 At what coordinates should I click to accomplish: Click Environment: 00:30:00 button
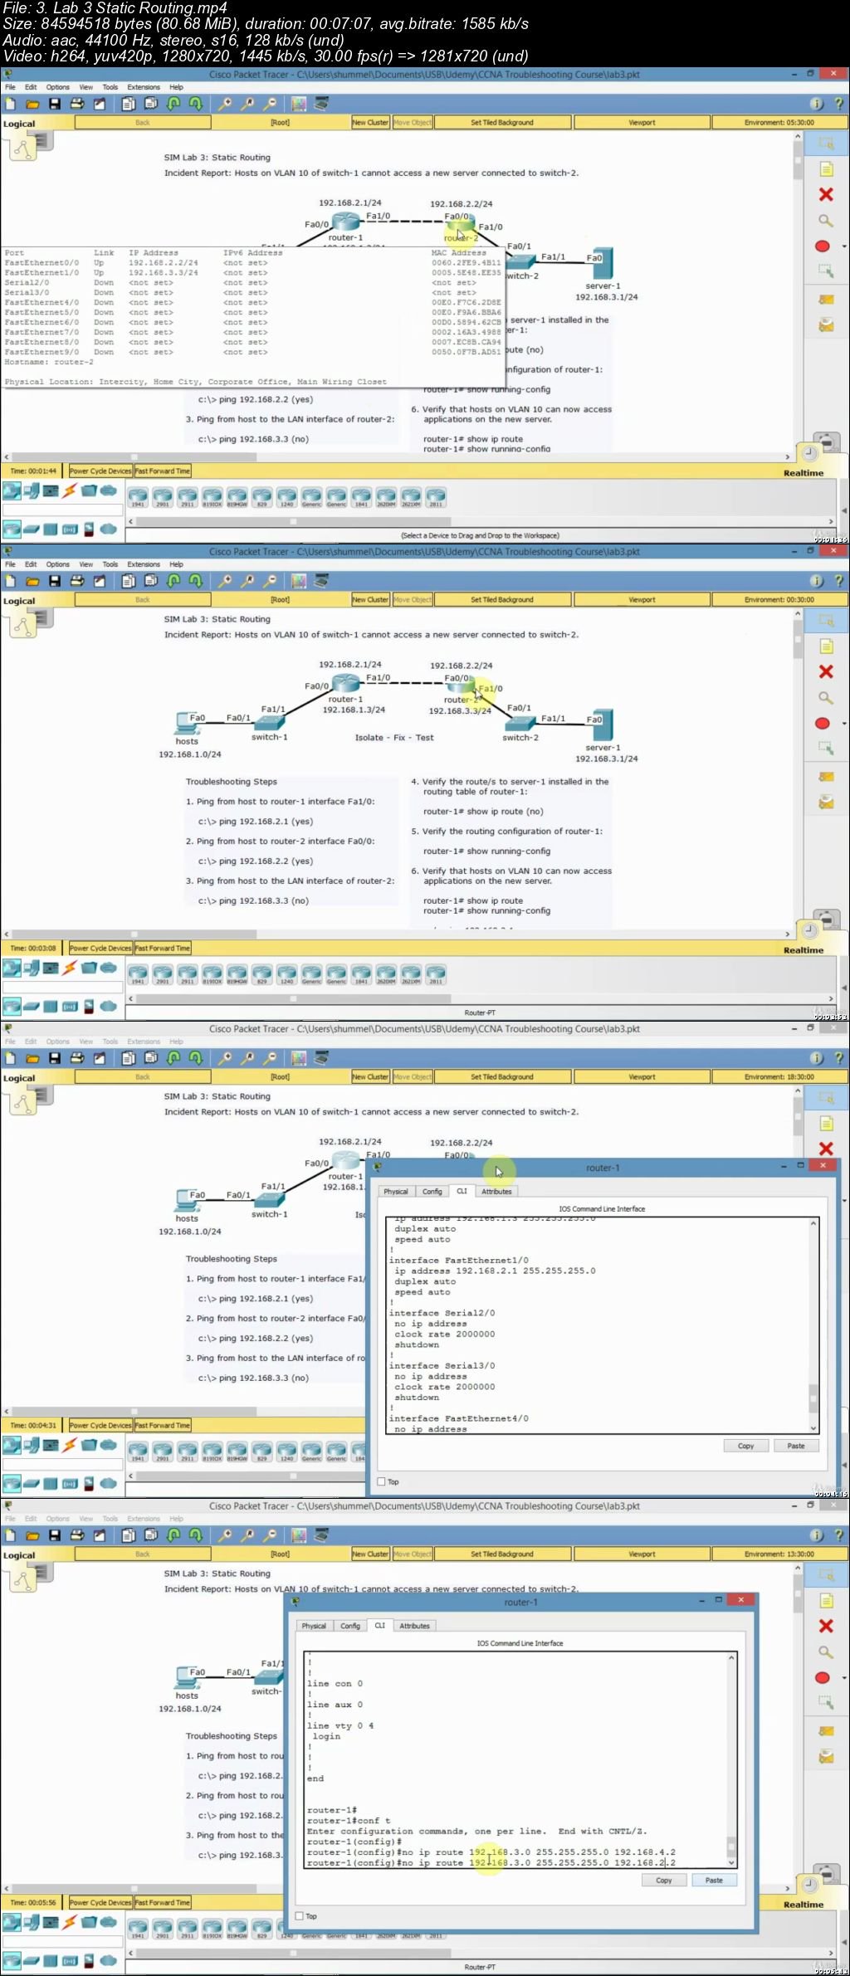[779, 600]
